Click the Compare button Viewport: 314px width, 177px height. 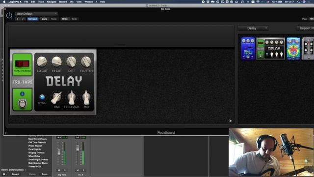point(33,19)
